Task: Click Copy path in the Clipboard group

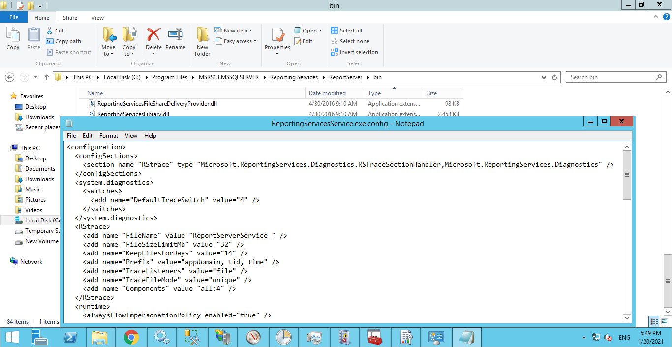Action: point(63,41)
